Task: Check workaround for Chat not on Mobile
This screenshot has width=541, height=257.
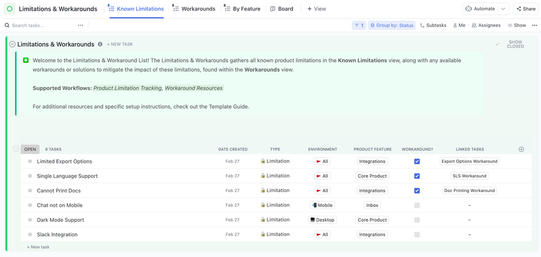Action: click(x=417, y=205)
